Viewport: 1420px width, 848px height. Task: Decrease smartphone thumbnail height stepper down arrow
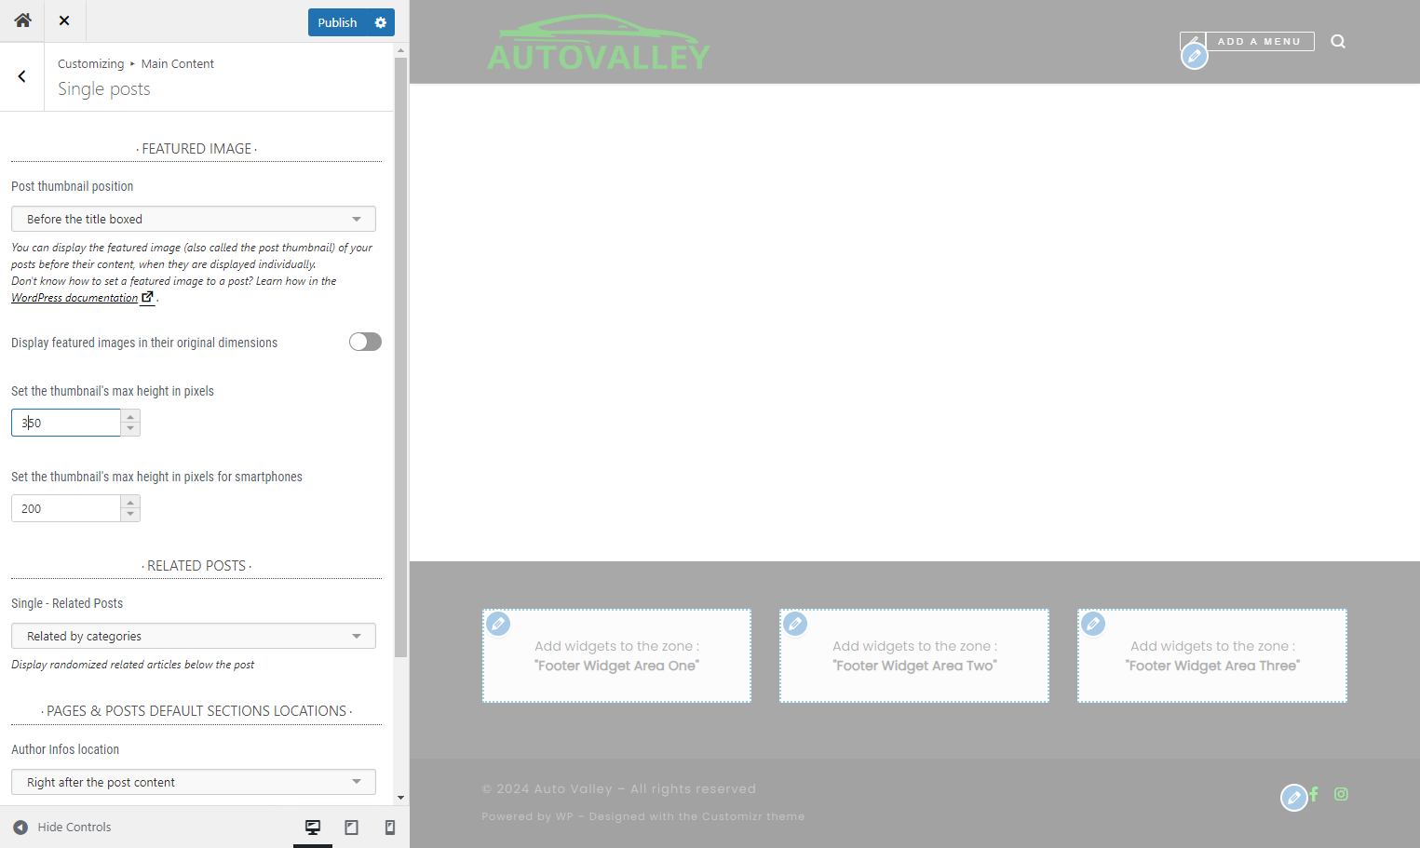(x=130, y=515)
